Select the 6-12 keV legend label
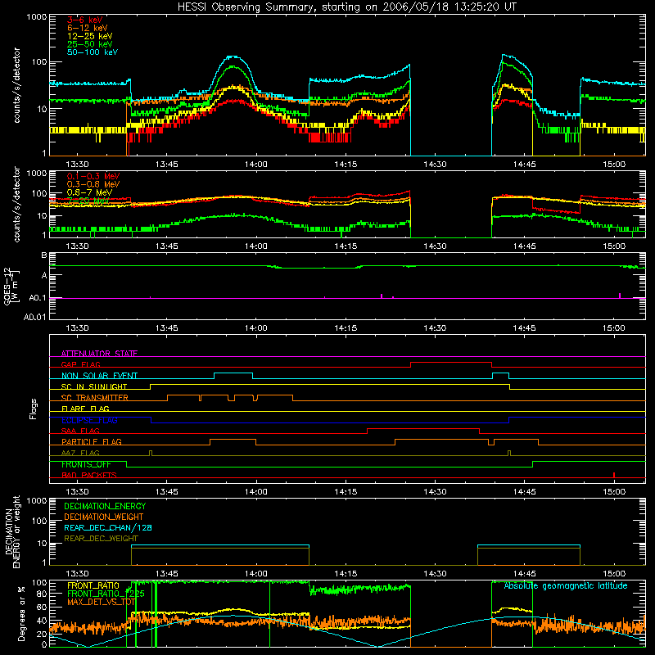The height and width of the screenshot is (655, 655). tap(88, 28)
